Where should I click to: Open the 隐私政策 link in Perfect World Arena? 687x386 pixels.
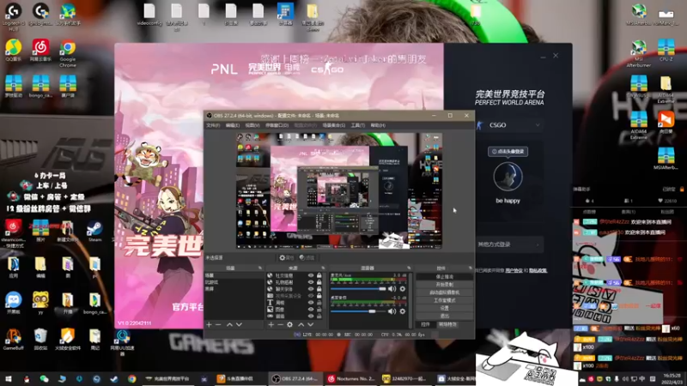(538, 270)
